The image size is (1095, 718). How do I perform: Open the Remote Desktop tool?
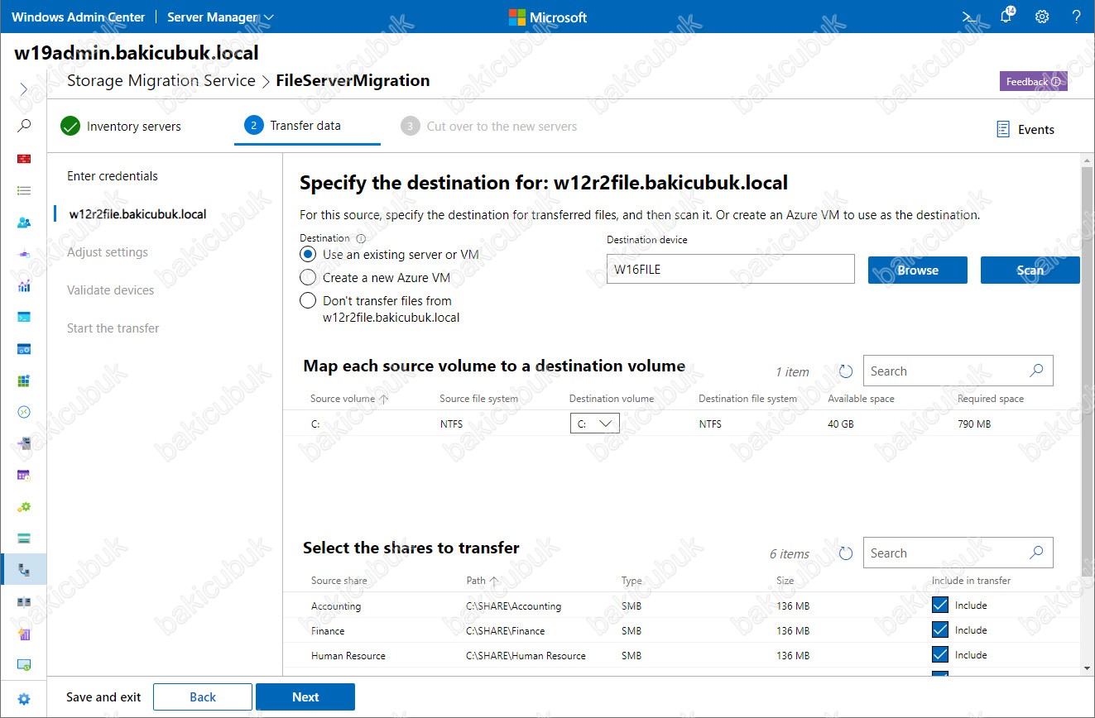(x=24, y=412)
